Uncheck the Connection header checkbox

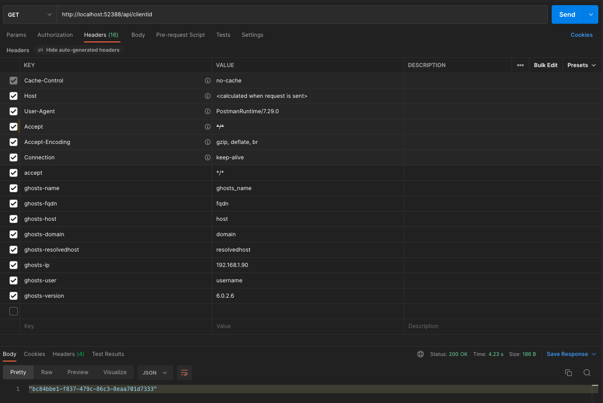click(x=13, y=157)
